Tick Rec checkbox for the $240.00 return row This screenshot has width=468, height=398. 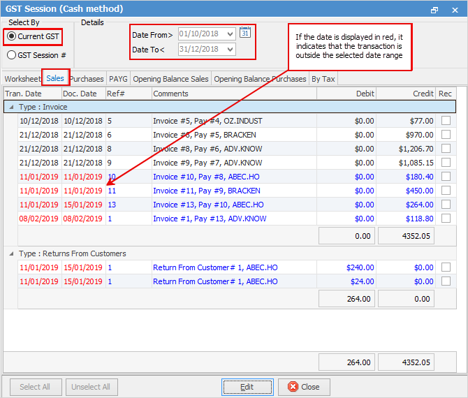click(446, 267)
